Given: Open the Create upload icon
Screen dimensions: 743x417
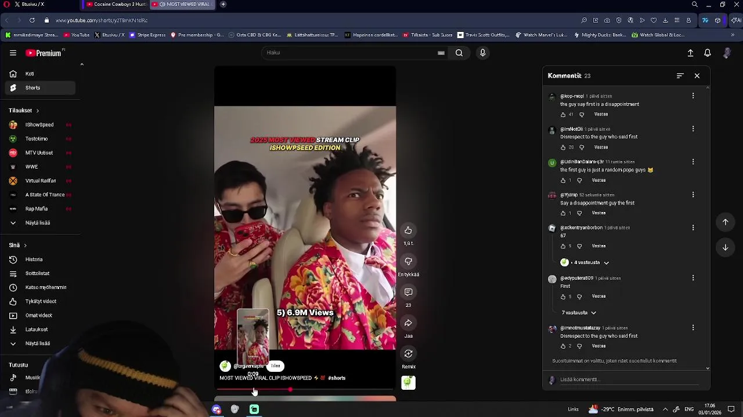Looking at the screenshot, I should pos(690,53).
